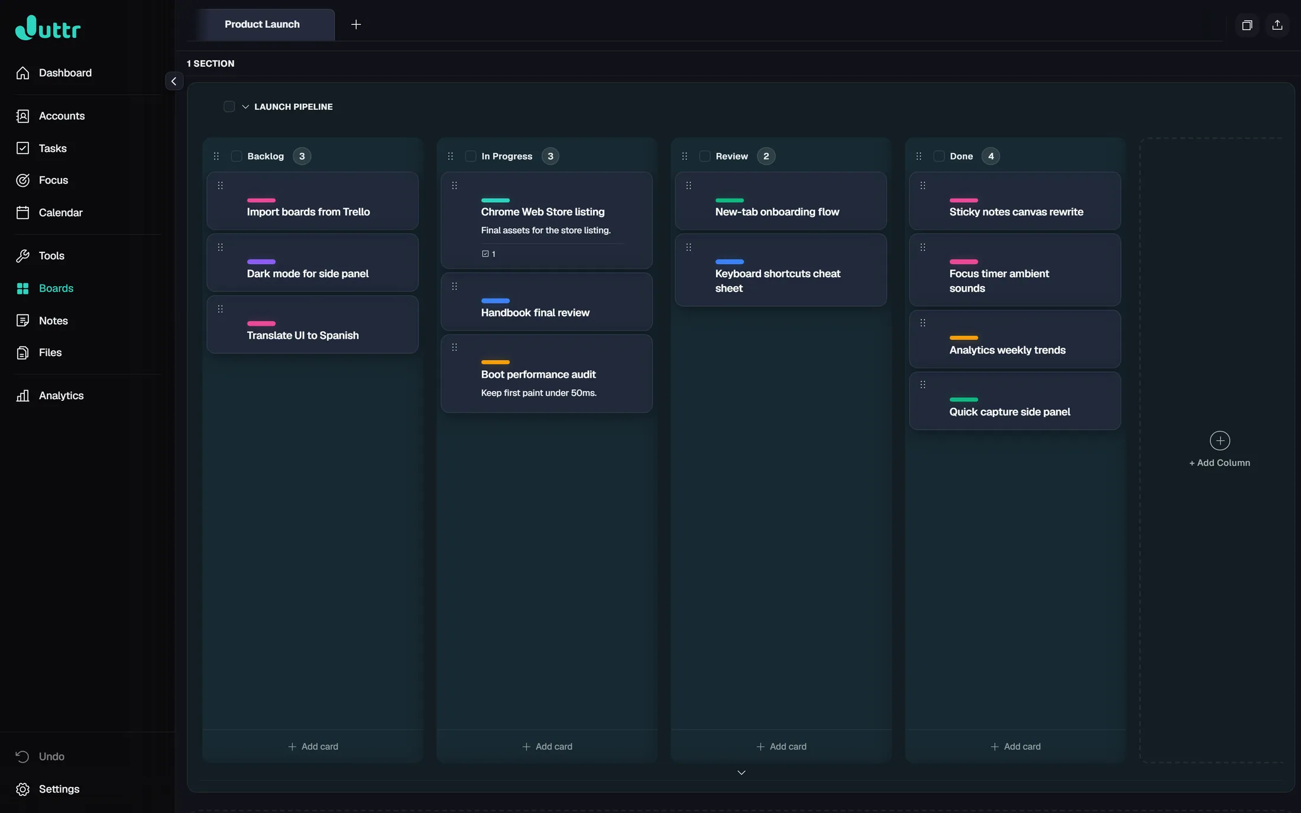The height and width of the screenshot is (813, 1301).
Task: Click the + Add Column label
Action: [1219, 463]
